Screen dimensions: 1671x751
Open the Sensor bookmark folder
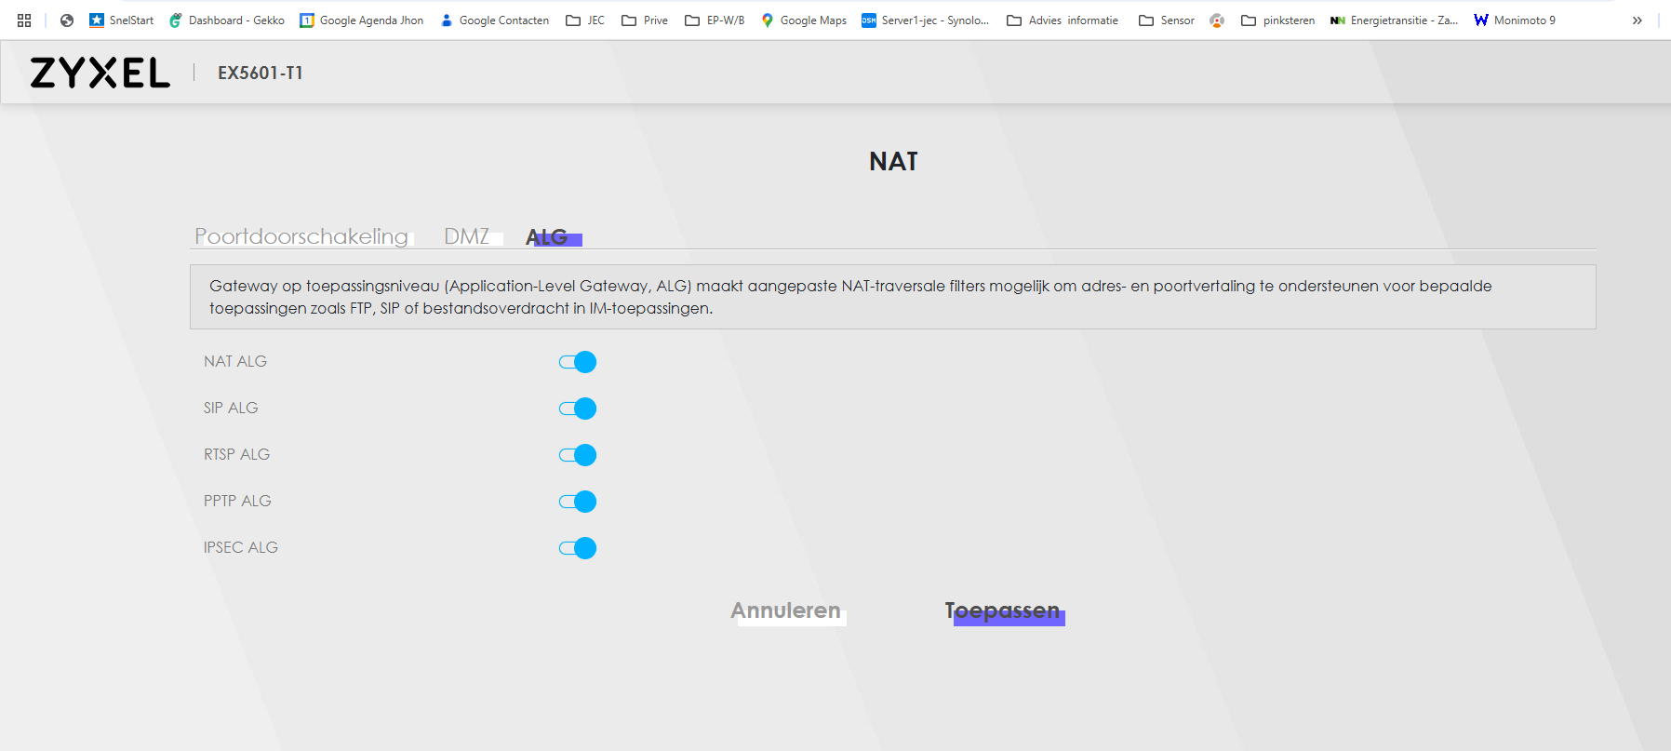coord(1167,20)
